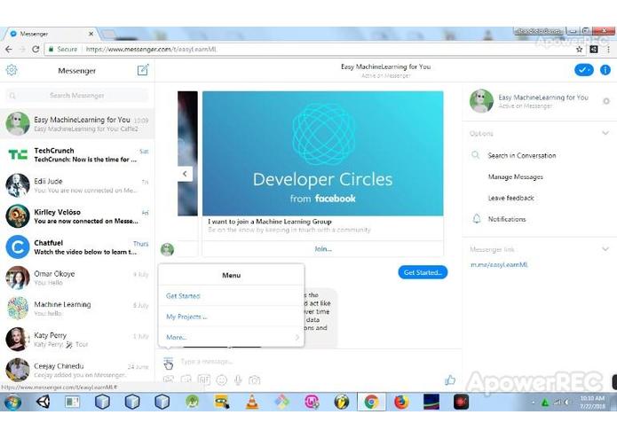Viewport: 617px width, 438px height.
Task: Take a photo with the camera icon
Action: click(x=254, y=379)
